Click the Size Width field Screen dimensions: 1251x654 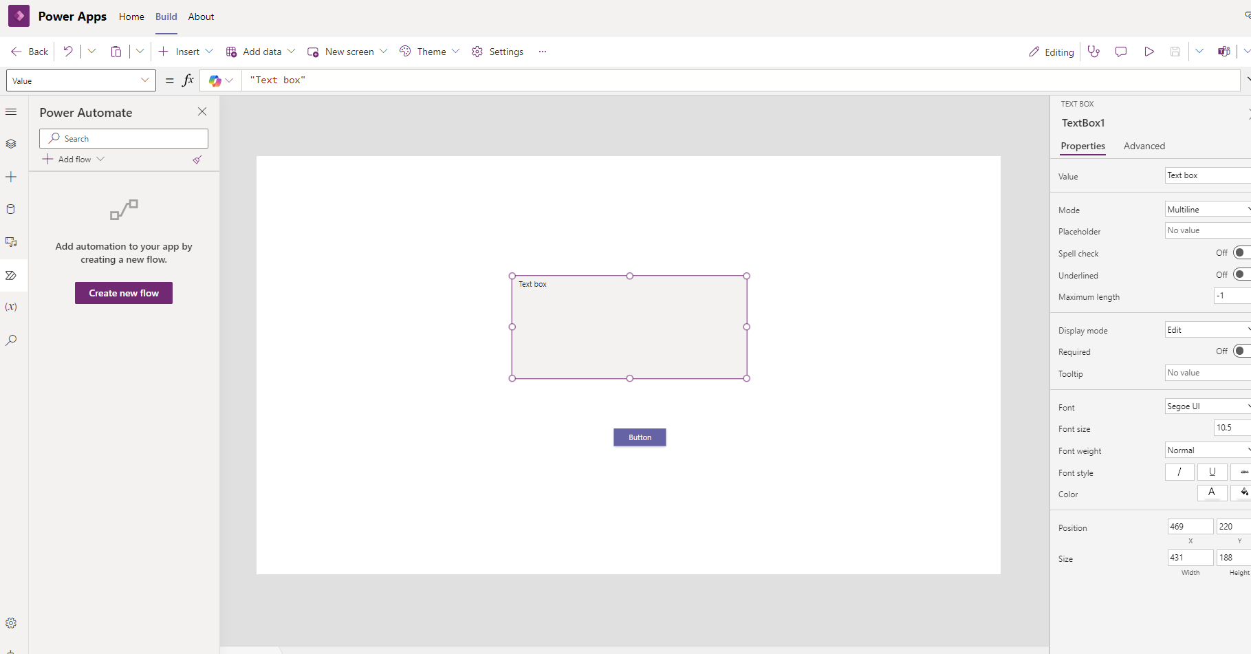(x=1190, y=557)
